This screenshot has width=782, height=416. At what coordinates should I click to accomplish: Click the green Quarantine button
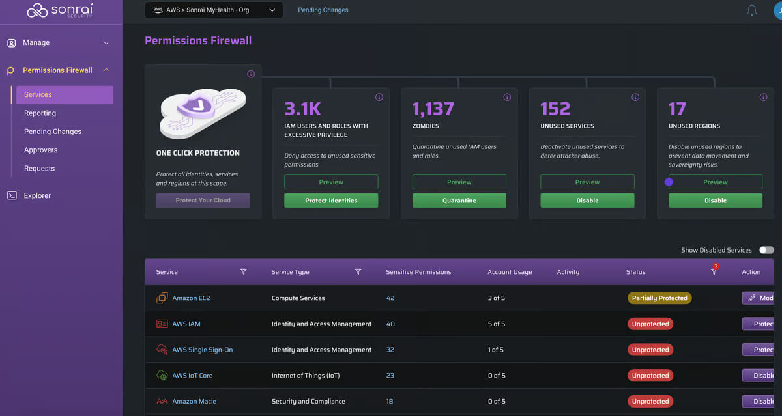(459, 201)
